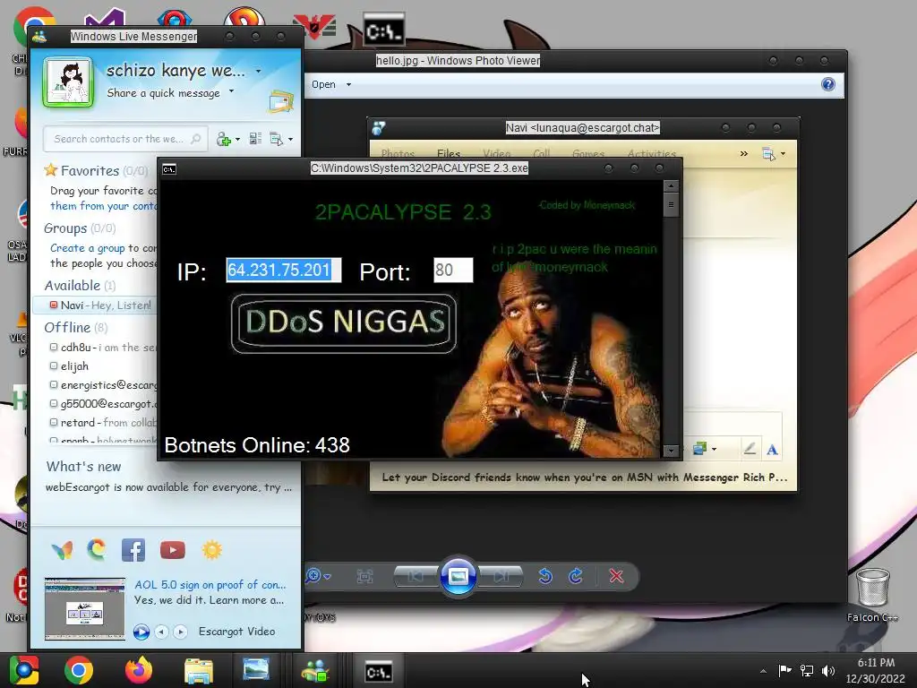Click the actual size icon in Photo Viewer
This screenshot has width=917, height=688.
click(x=365, y=577)
